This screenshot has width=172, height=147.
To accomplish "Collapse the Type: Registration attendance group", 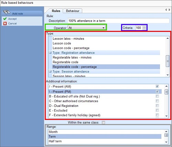I will (x=50, y=52).
